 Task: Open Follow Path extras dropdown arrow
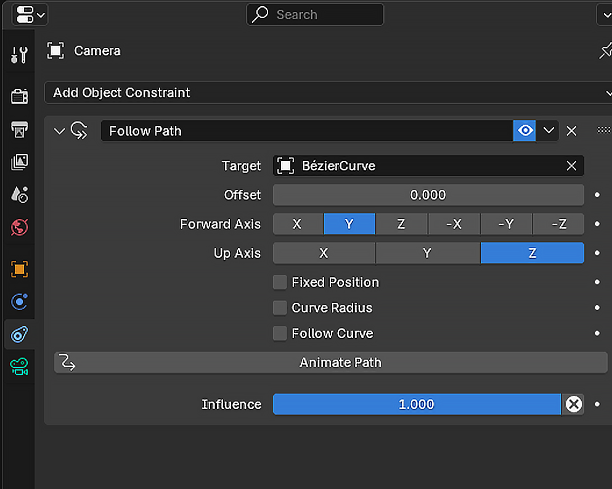tap(549, 131)
